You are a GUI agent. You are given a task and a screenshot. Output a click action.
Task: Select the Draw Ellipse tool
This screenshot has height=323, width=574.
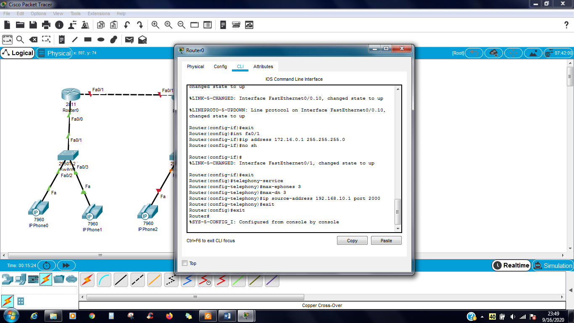(101, 40)
